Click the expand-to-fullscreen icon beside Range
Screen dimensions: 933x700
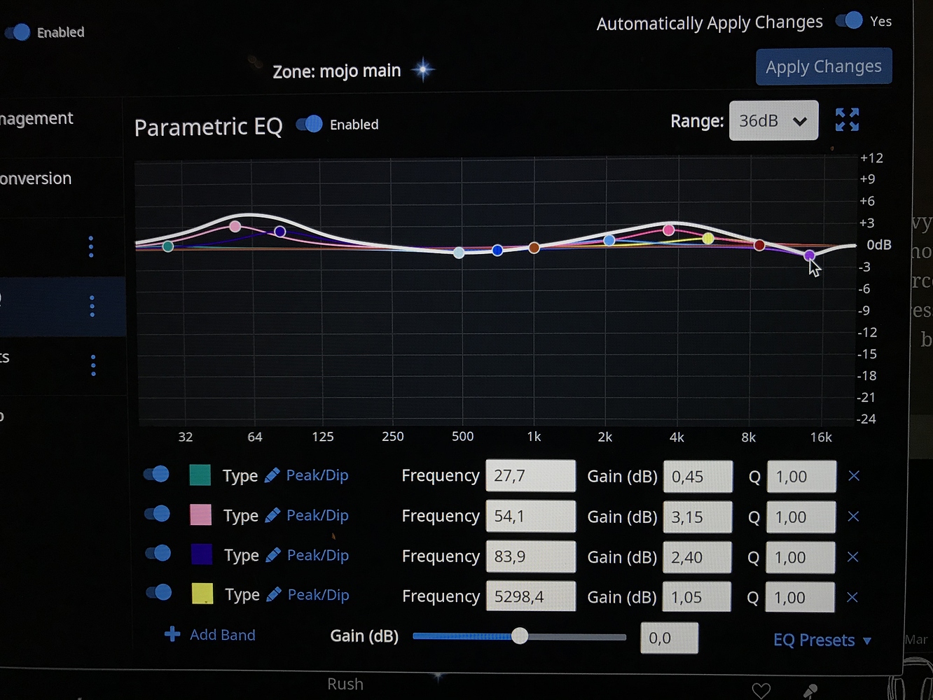coord(847,120)
